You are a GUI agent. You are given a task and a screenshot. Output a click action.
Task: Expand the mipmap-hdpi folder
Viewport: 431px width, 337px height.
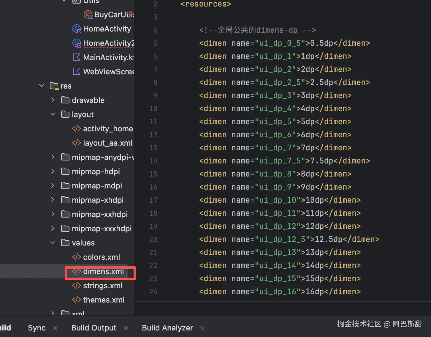(53, 171)
